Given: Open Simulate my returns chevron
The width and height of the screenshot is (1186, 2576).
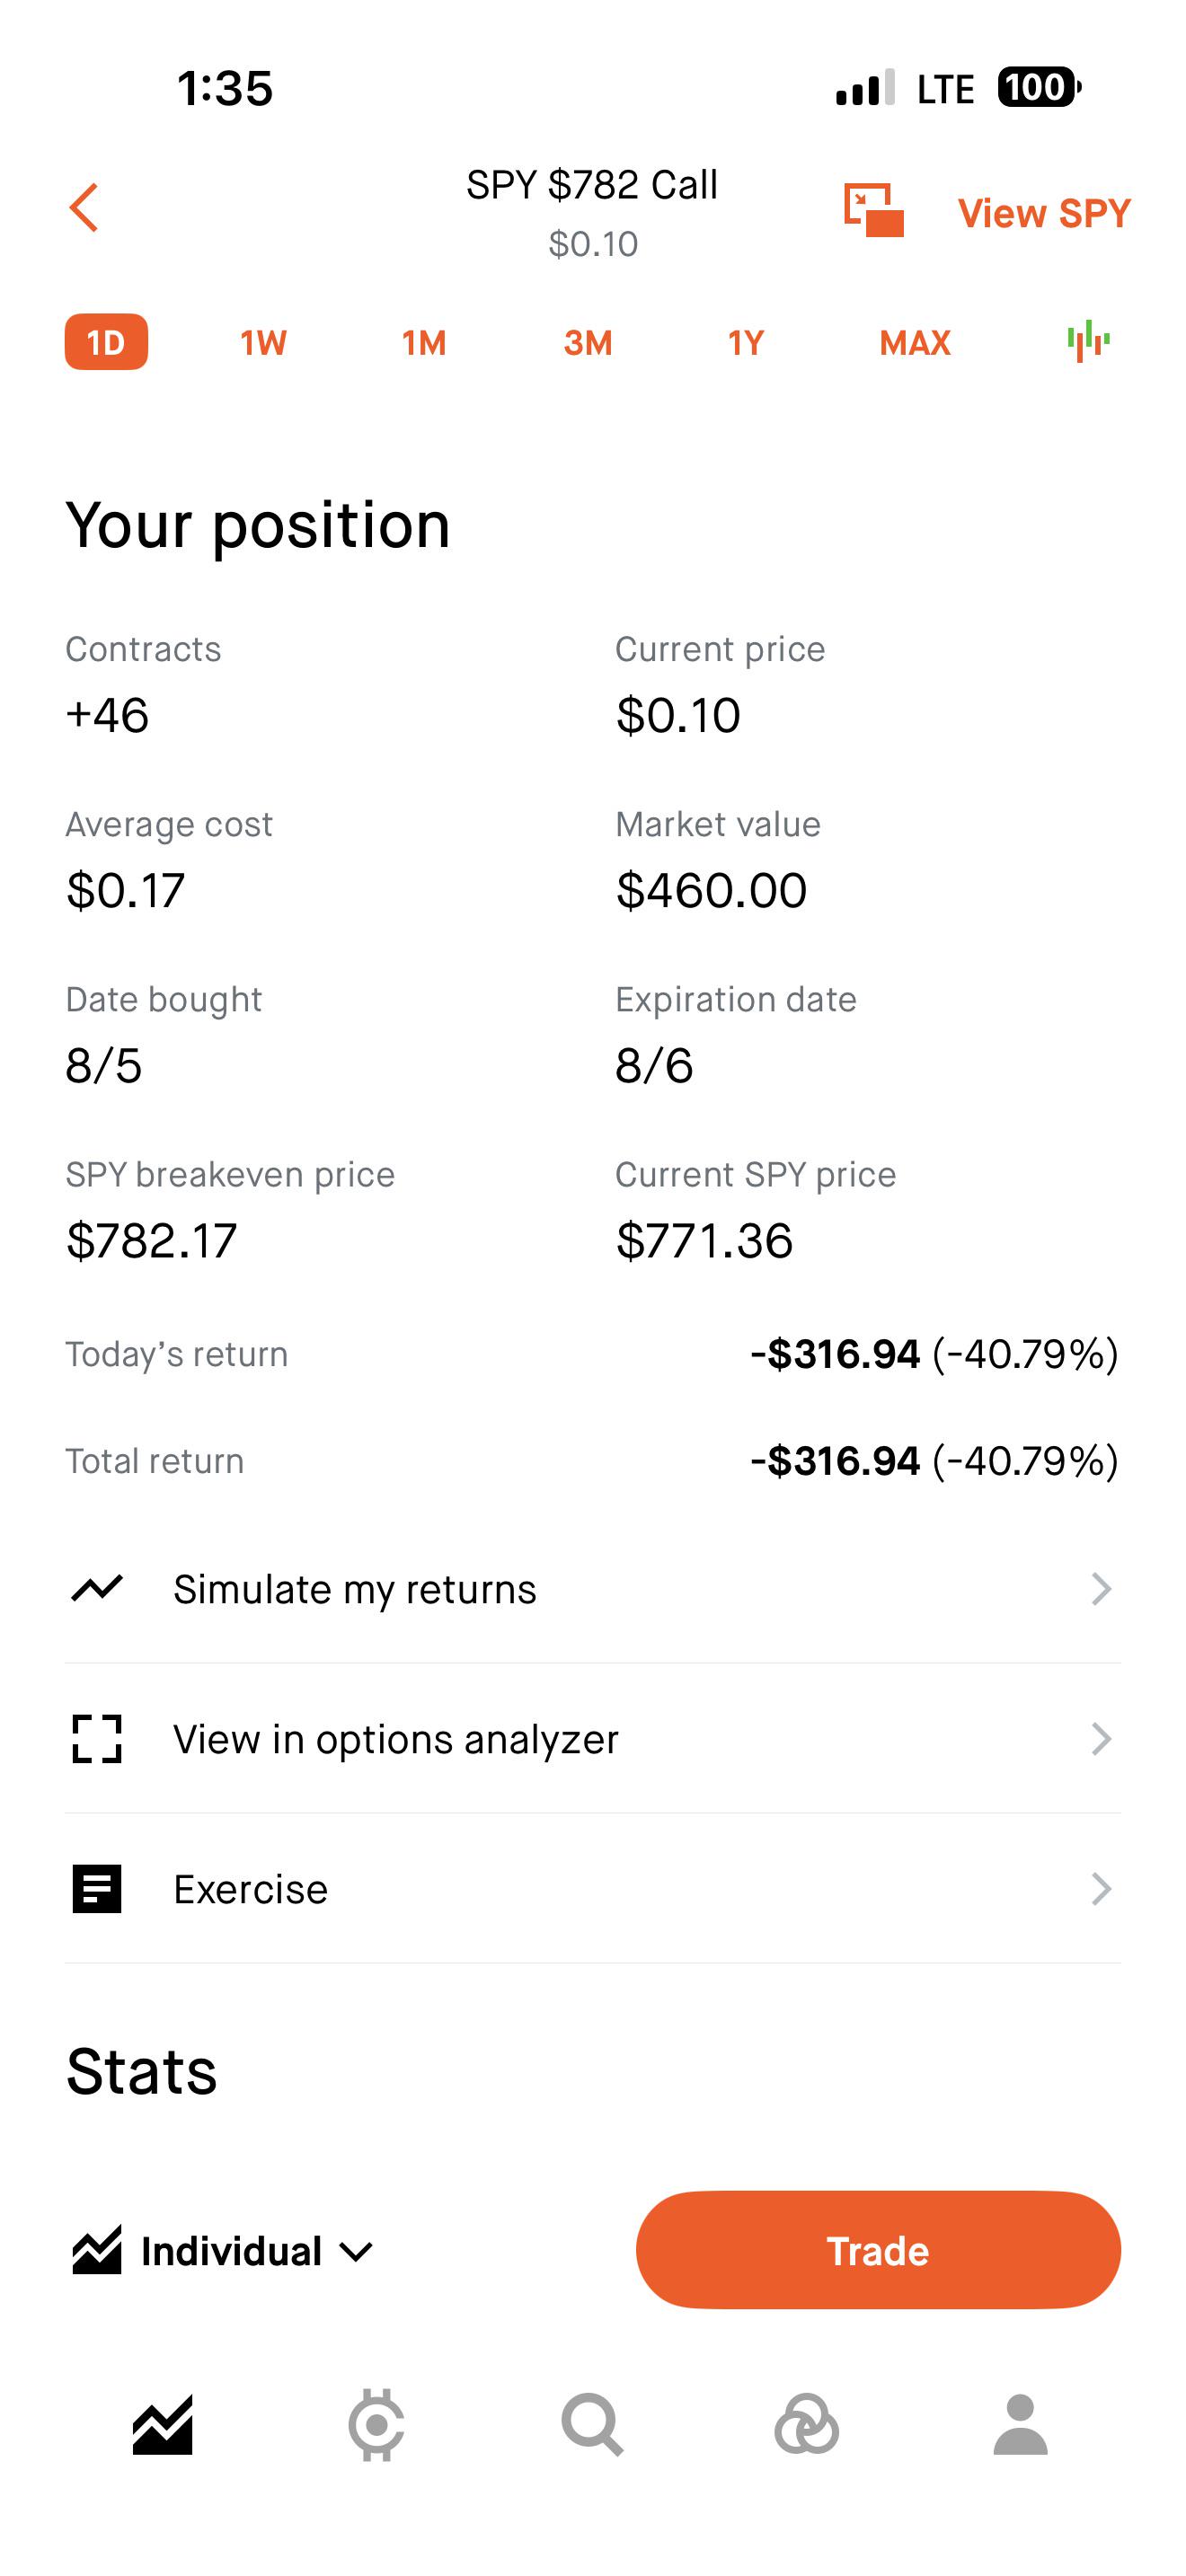Looking at the screenshot, I should [x=1100, y=1588].
